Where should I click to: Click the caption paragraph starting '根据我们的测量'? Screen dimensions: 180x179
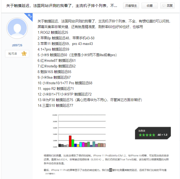(x=106, y=159)
